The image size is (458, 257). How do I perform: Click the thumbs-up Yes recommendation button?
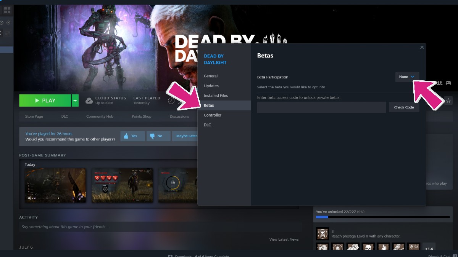click(x=133, y=136)
